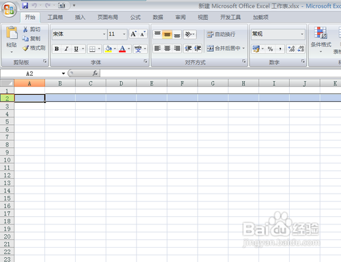This screenshot has height=262, width=341.
Task: Copy selection using 复制 icon
Action: coord(25,39)
